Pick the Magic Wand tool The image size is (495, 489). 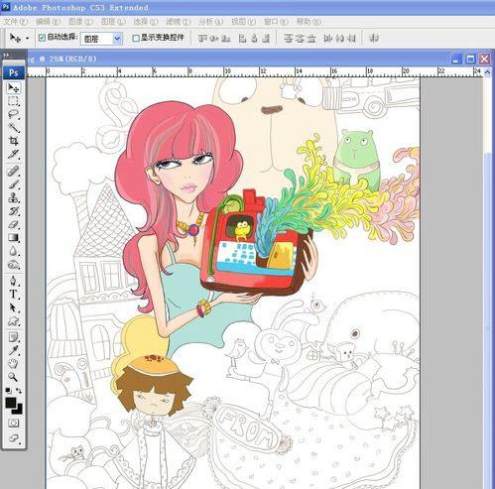[14, 128]
